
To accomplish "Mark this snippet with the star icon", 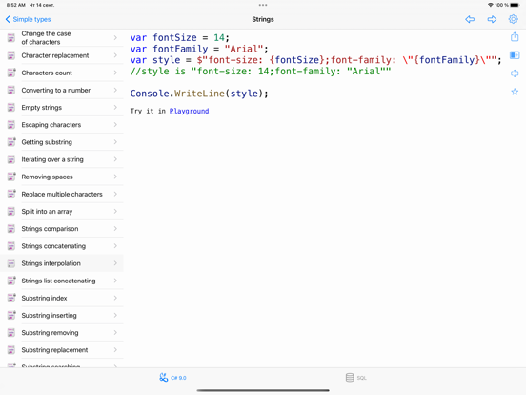I will pyautogui.click(x=515, y=92).
